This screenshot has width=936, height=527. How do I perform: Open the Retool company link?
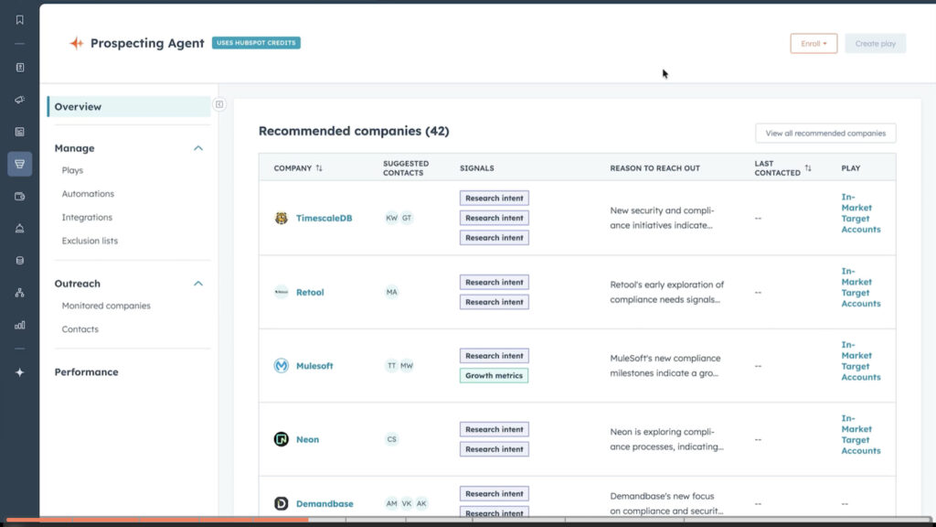pos(310,292)
